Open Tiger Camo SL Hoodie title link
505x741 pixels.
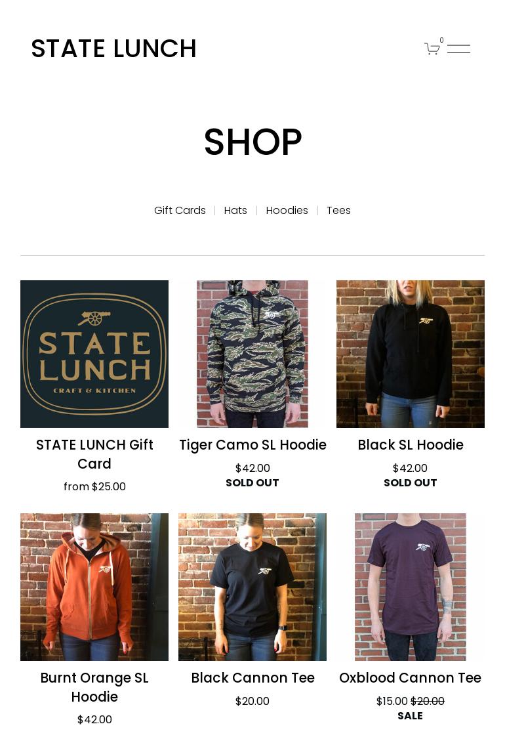[253, 445]
